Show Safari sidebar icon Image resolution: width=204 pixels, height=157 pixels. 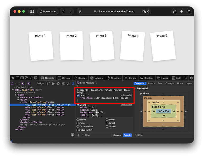click(x=32, y=11)
